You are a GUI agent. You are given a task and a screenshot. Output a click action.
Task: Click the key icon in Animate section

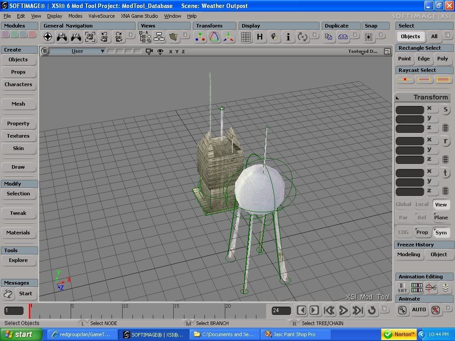(x=402, y=310)
